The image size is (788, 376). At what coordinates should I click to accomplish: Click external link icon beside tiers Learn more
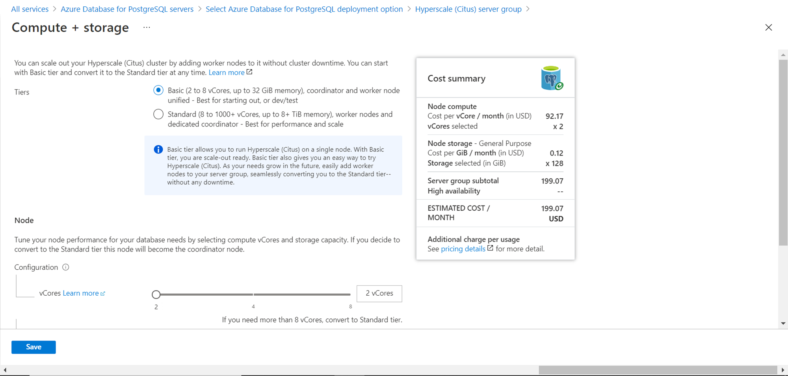pos(249,72)
